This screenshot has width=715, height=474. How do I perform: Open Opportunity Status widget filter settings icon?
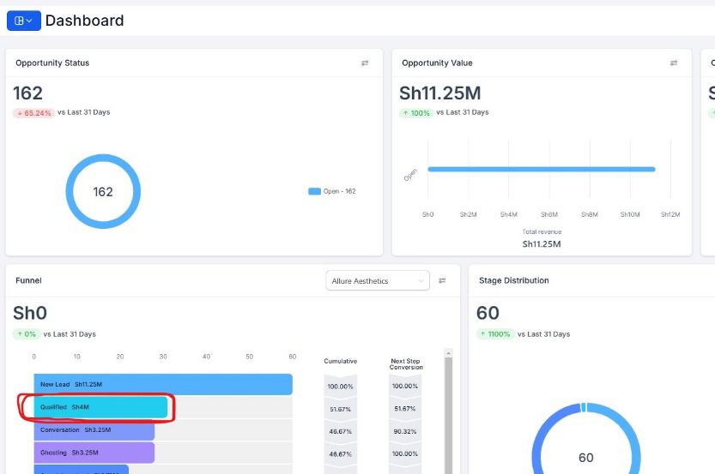coord(365,63)
